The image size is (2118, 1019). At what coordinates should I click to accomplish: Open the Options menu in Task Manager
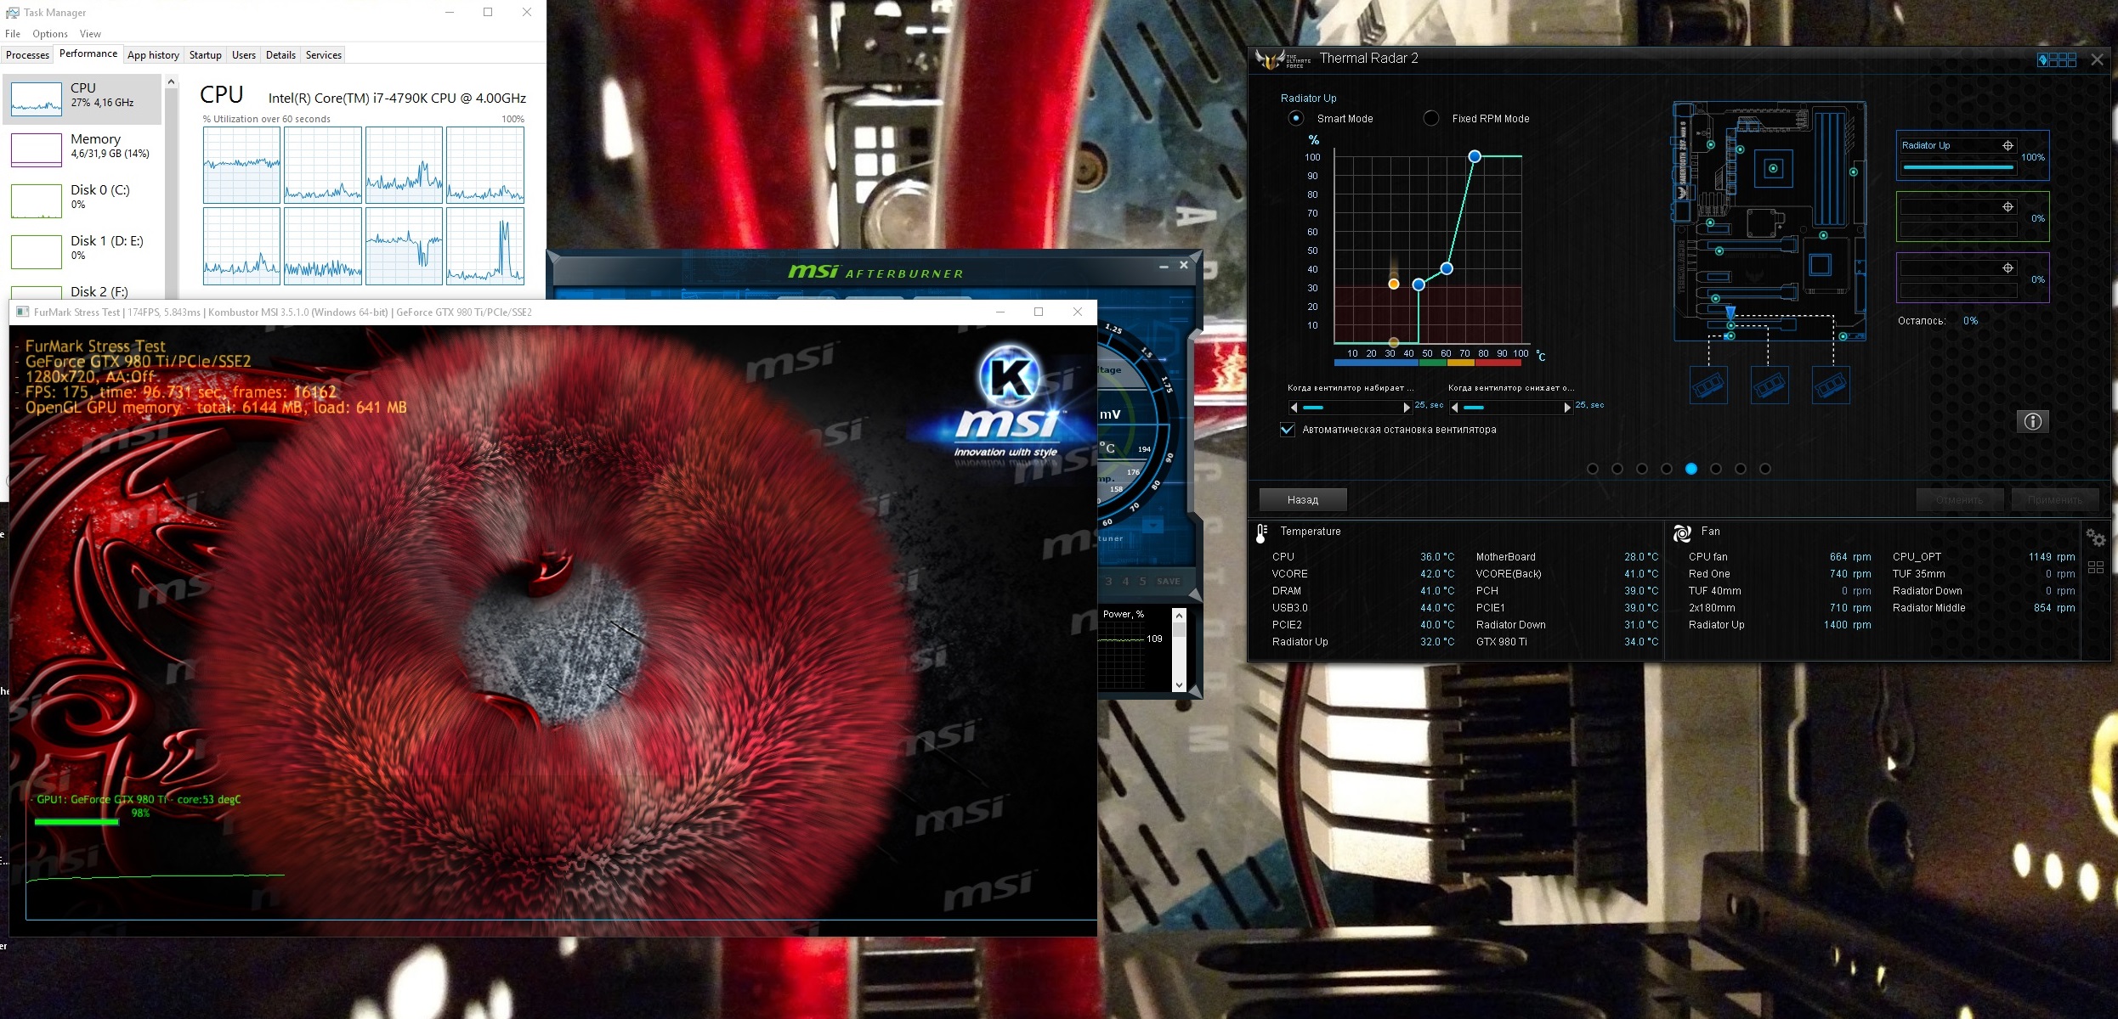tap(50, 34)
